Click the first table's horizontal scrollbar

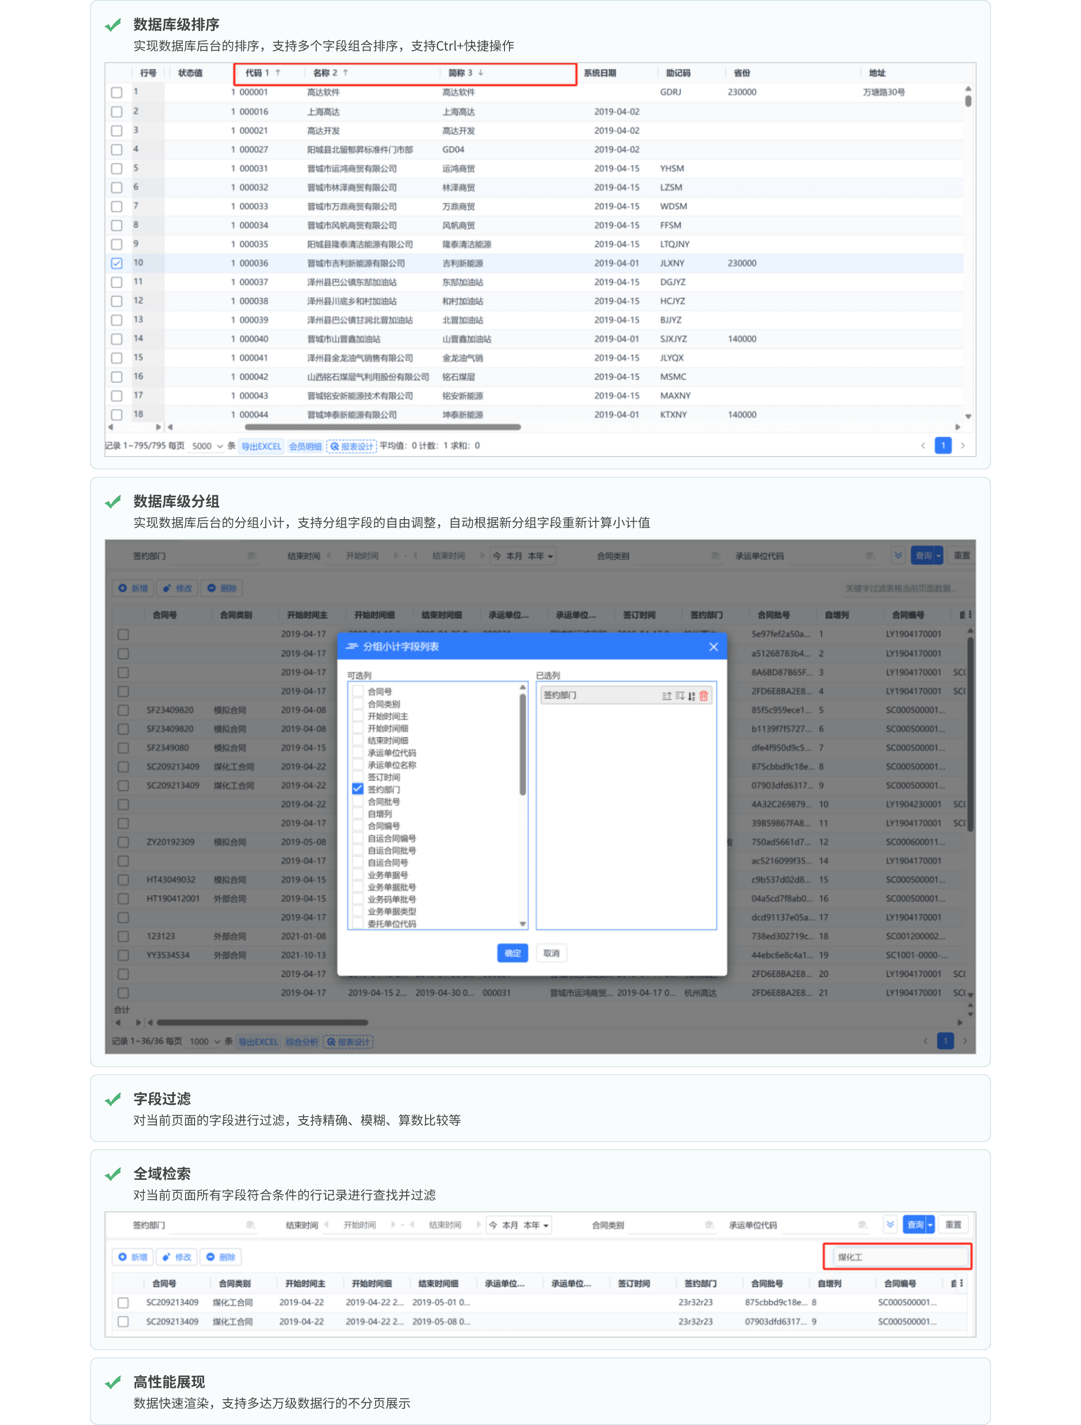pos(383,427)
